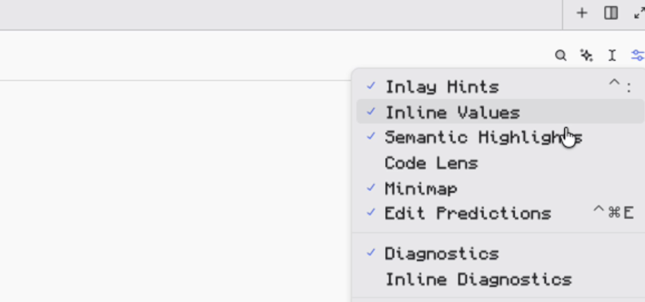Open a new item with the plus icon
Viewport: 645px width, 302px height.
point(581,13)
